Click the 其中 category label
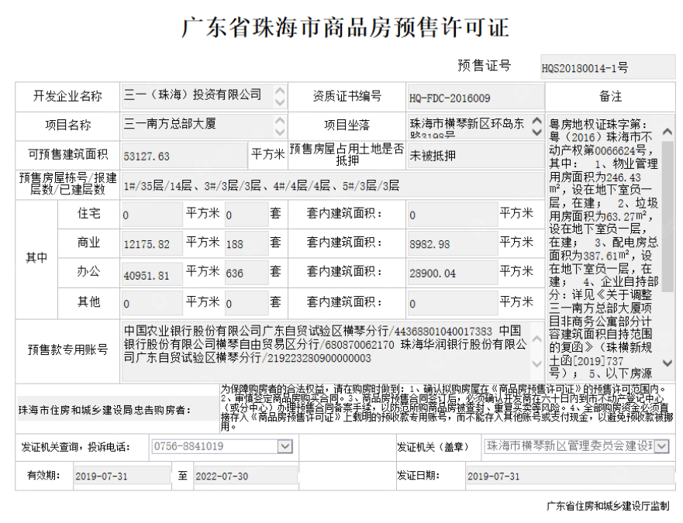Viewport: 683px width, 523px height. [x=36, y=257]
